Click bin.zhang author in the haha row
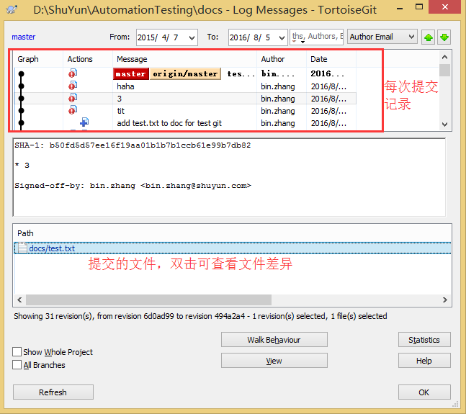The height and width of the screenshot is (414, 466). click(x=278, y=86)
